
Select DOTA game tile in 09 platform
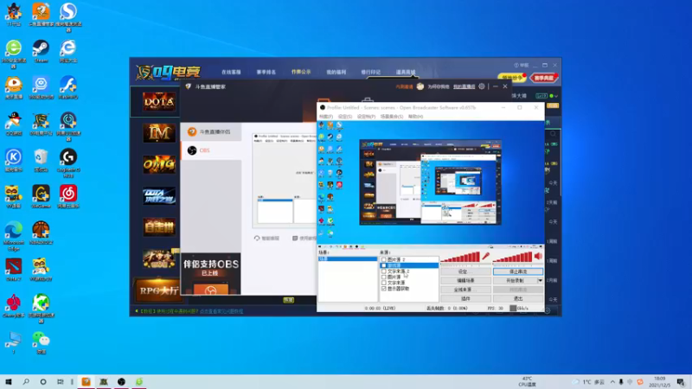click(x=159, y=102)
